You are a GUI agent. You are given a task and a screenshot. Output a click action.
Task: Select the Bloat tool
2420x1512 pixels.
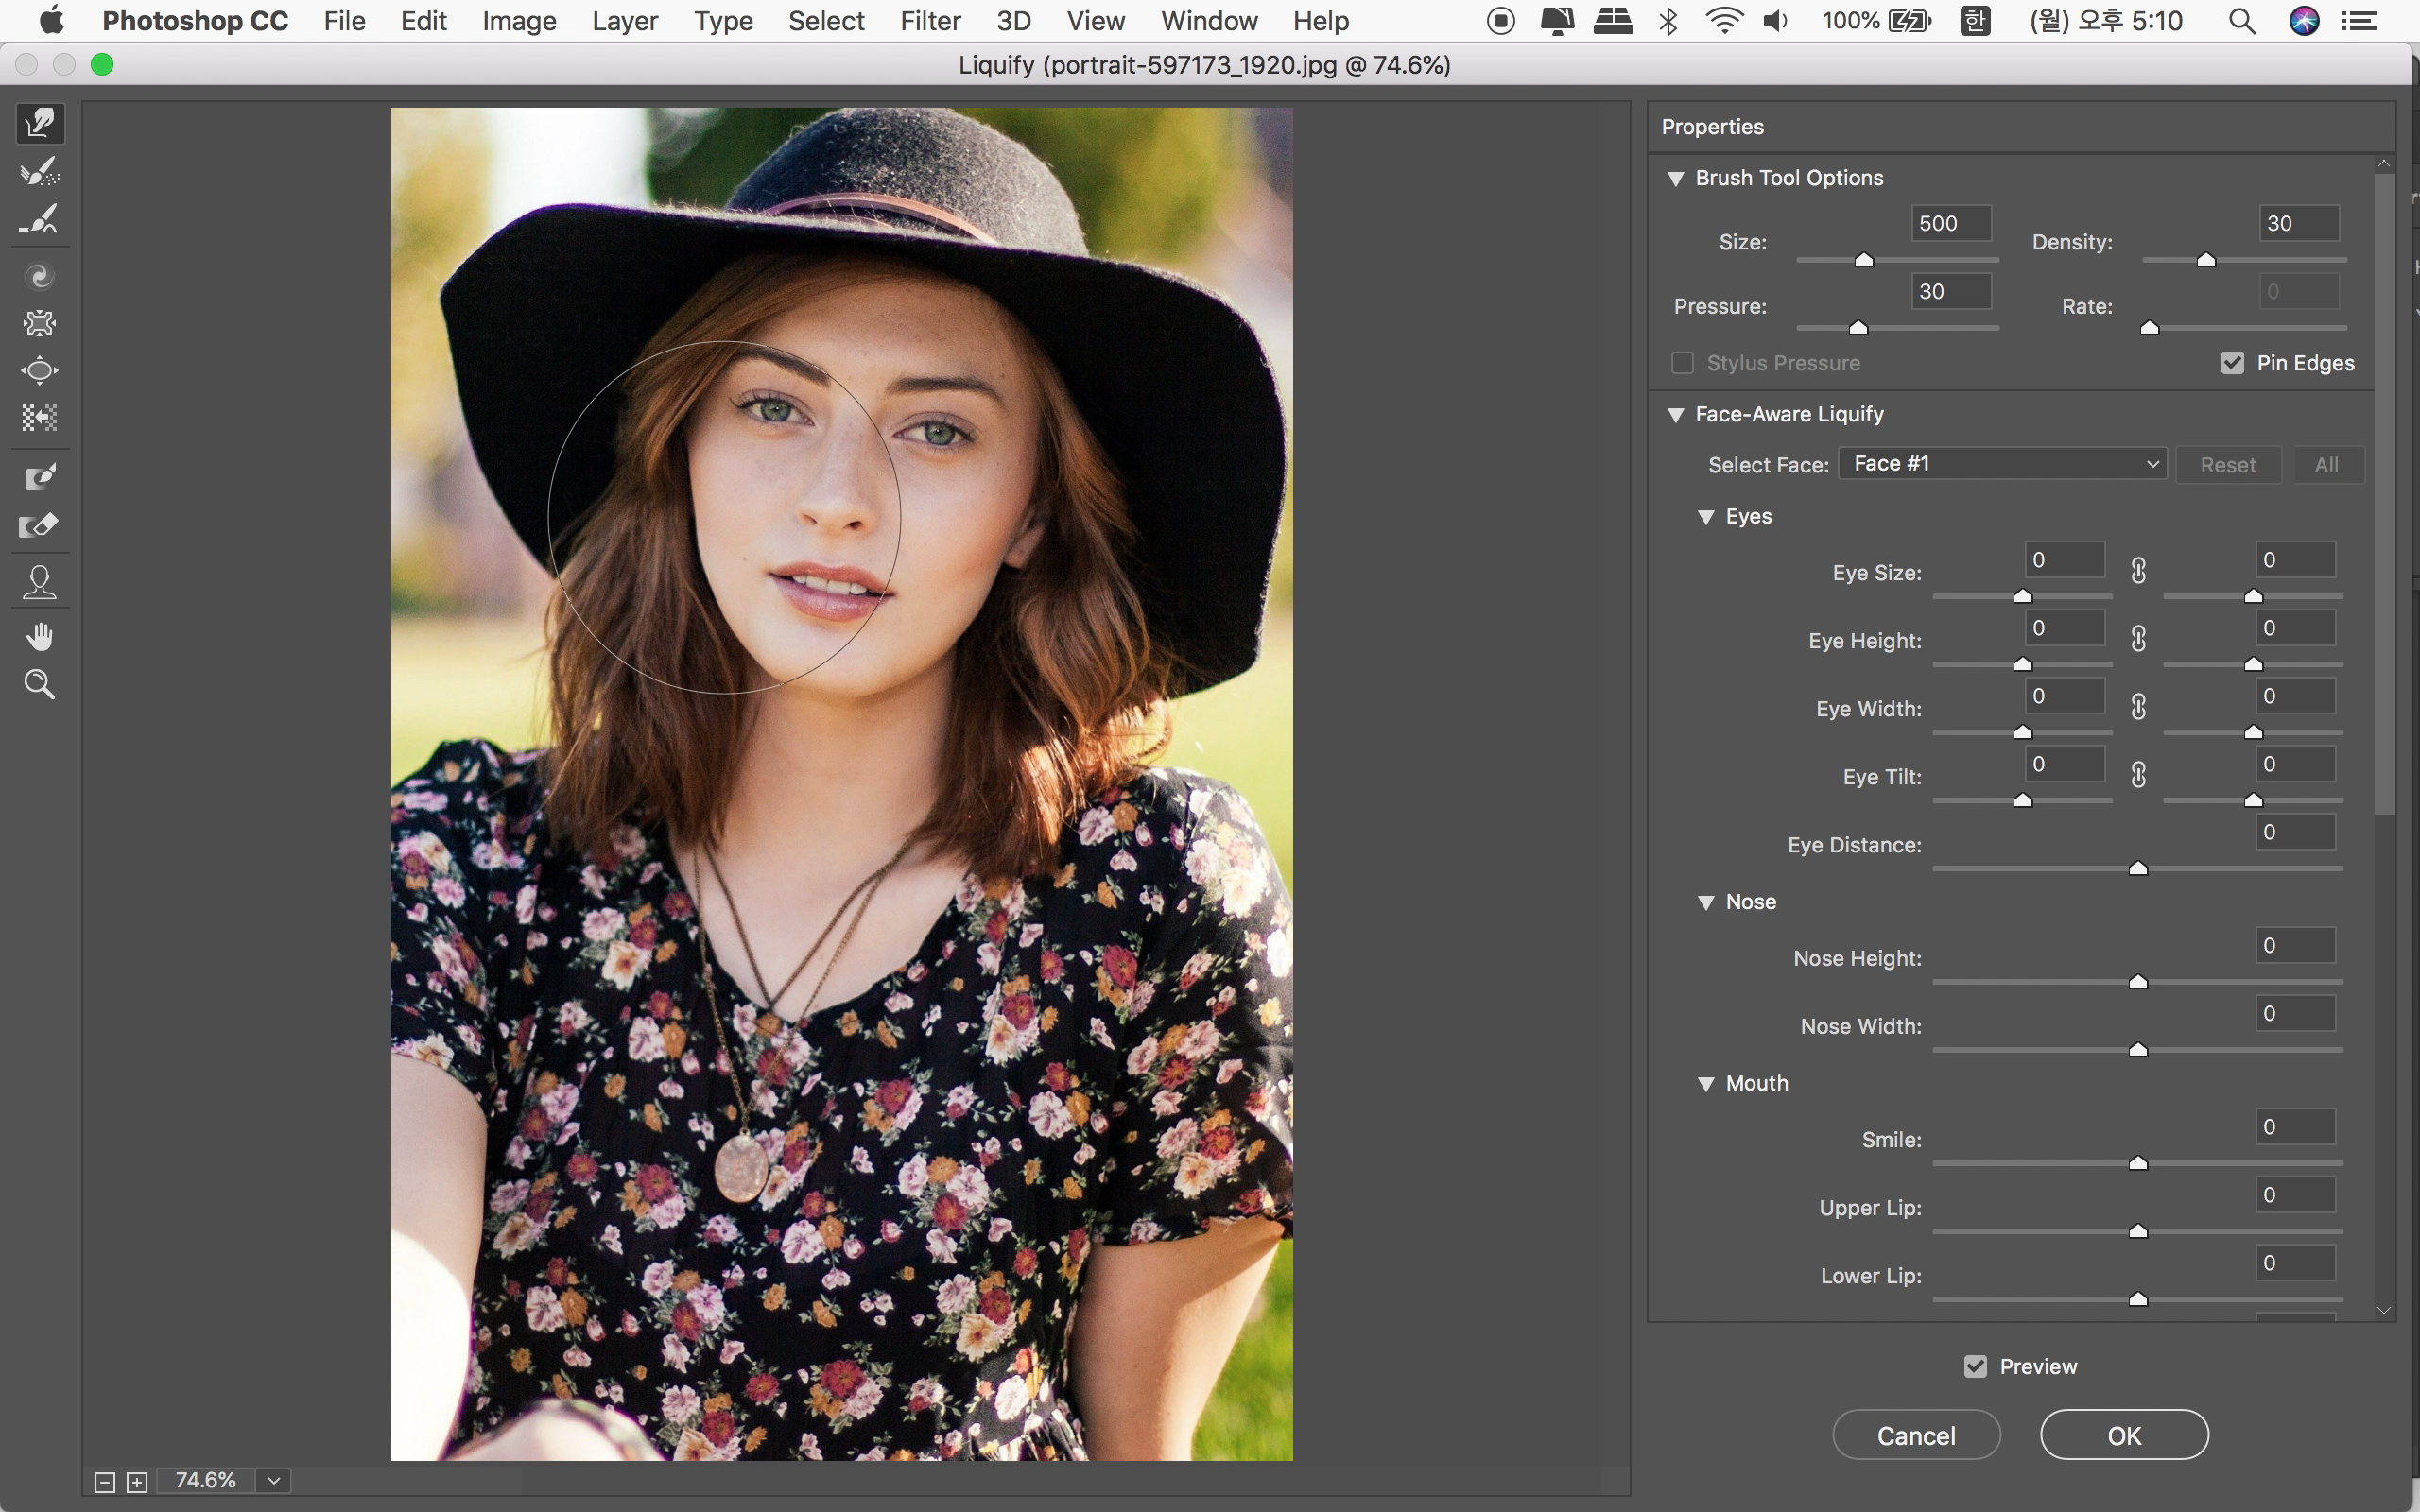click(x=40, y=371)
